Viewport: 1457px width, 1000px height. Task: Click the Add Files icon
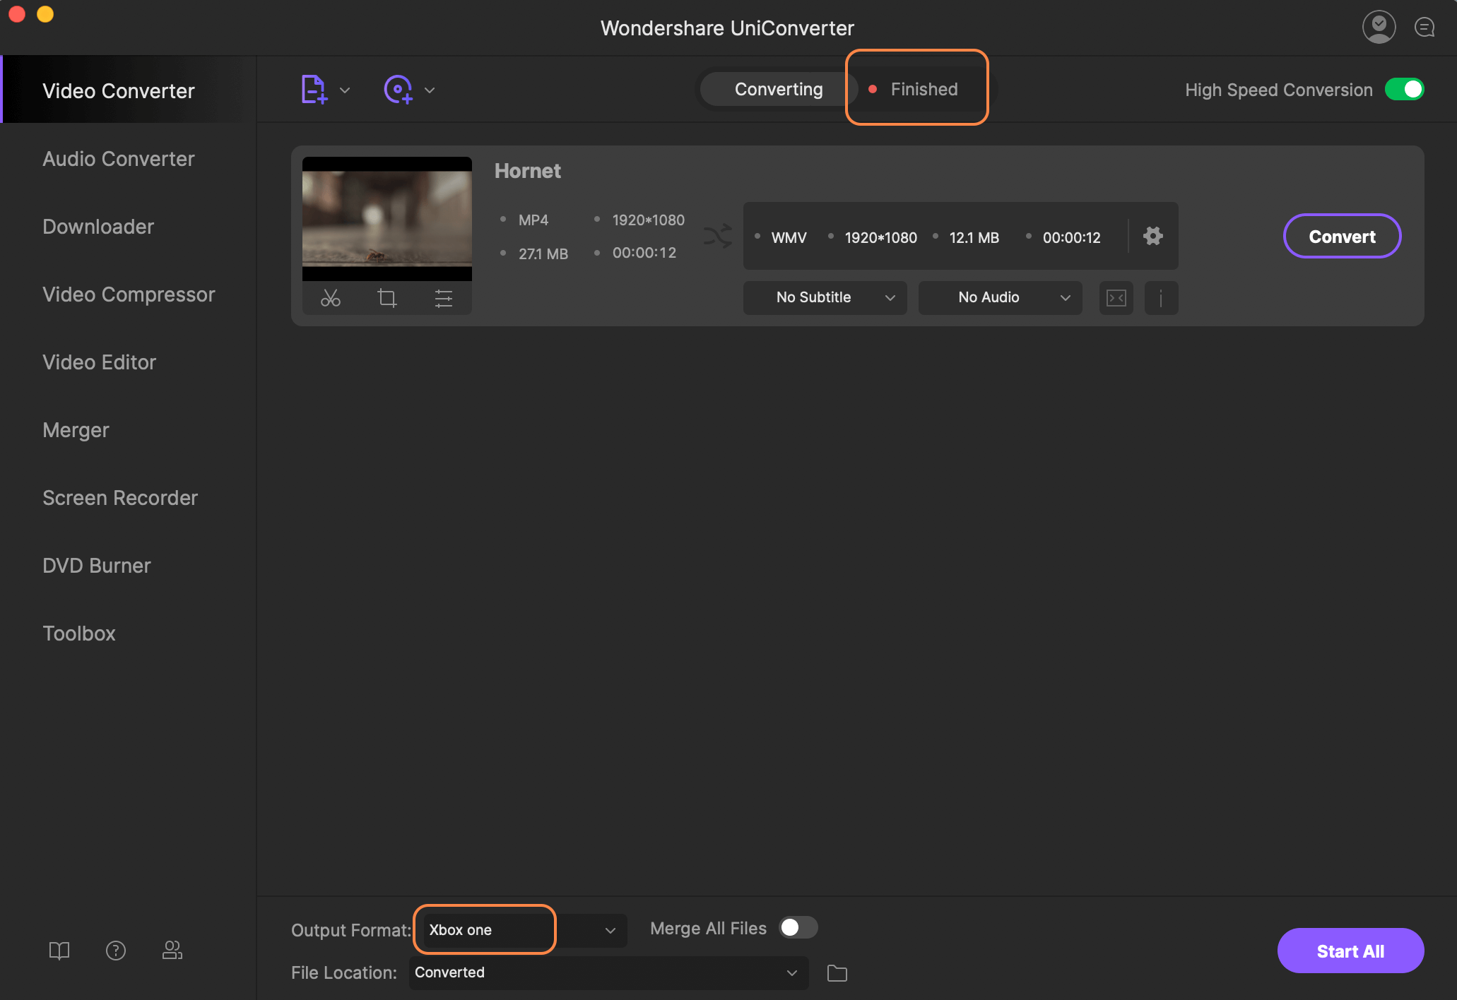coord(314,90)
